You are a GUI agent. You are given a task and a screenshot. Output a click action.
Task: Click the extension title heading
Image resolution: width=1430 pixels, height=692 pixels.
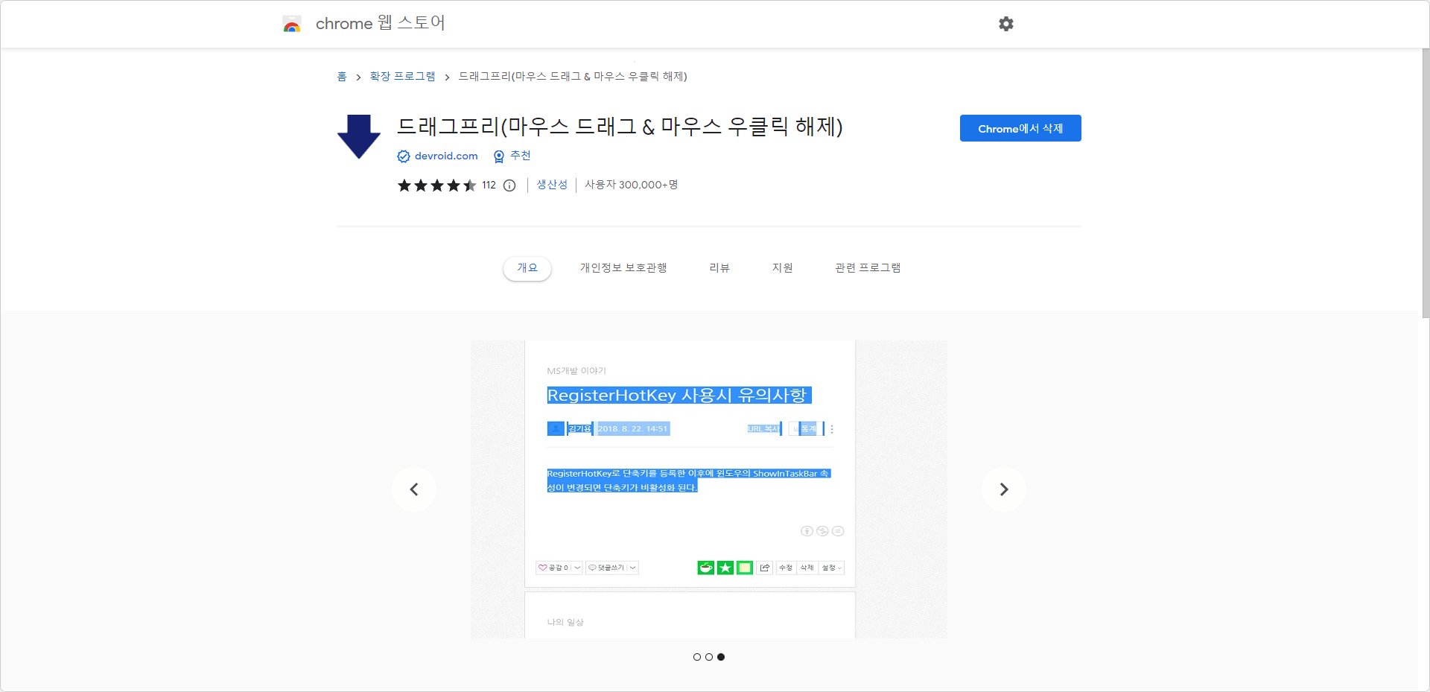[620, 127]
